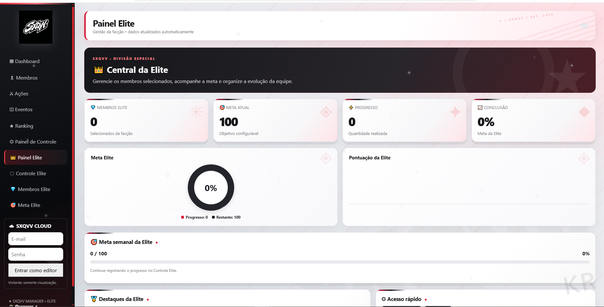604x307 pixels.
Task: Focus the Senha password field
Action: [x=36, y=254]
